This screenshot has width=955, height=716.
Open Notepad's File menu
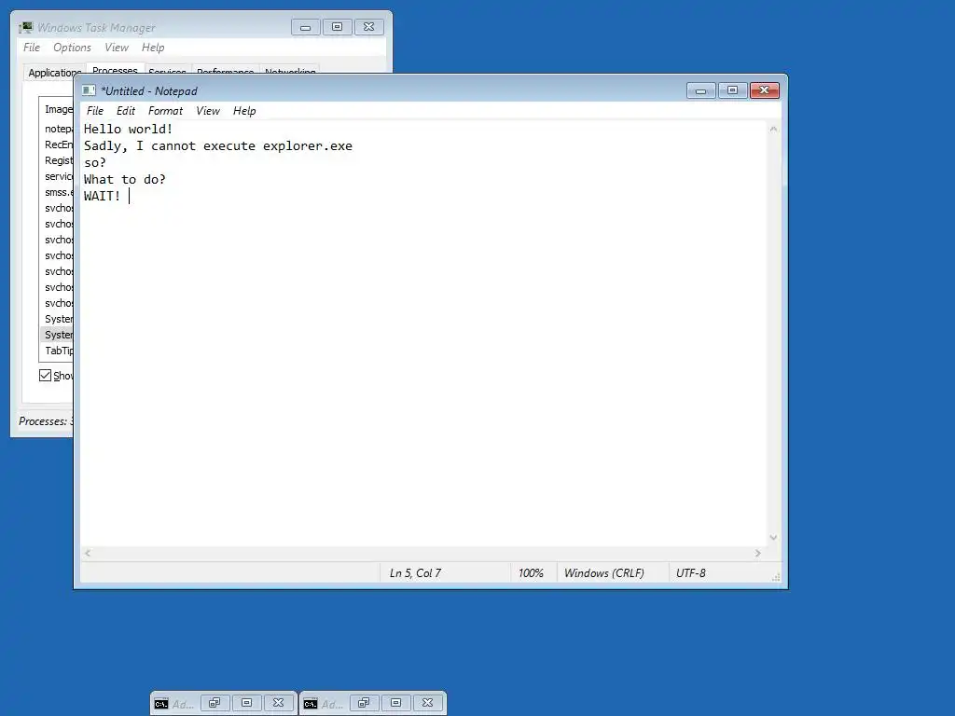94,111
